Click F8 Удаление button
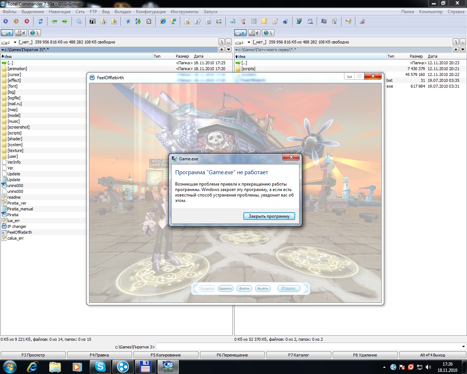This screenshot has width=467, height=374. (x=365, y=355)
